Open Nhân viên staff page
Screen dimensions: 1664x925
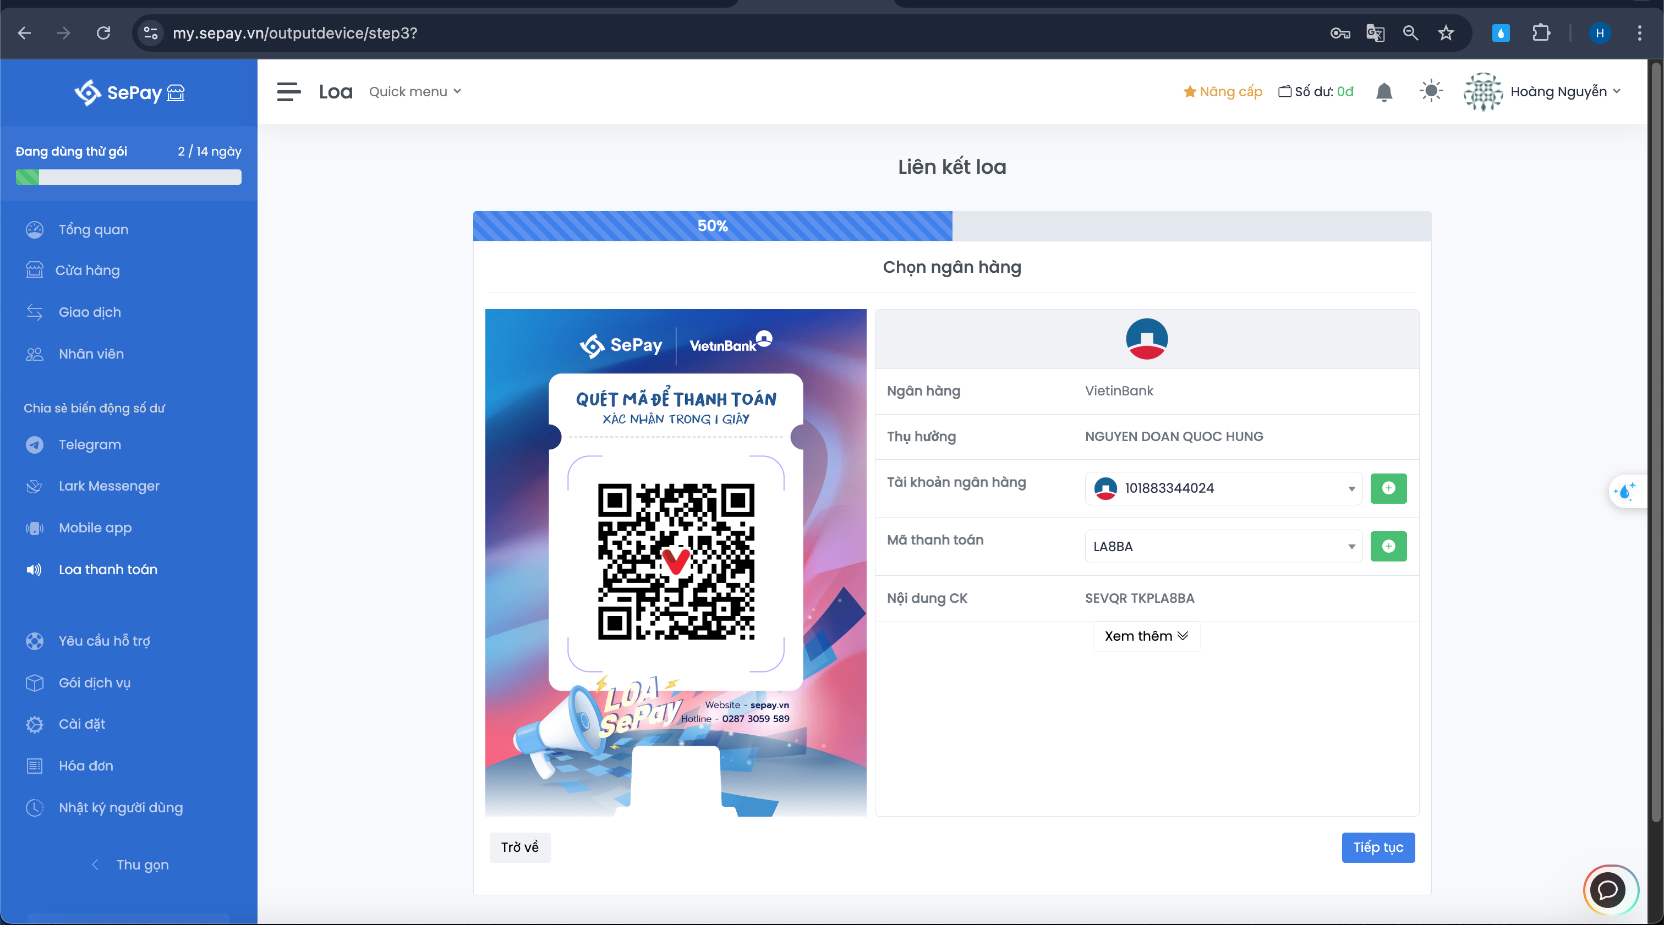tap(91, 354)
